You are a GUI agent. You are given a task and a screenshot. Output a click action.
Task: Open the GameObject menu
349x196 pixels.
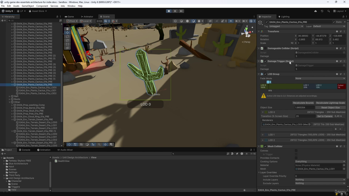(x=28, y=6)
